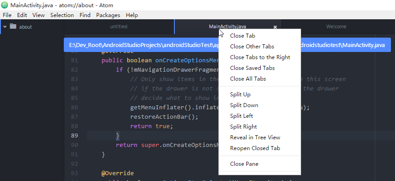Open the View menu
395x181 pixels.
point(39,15)
